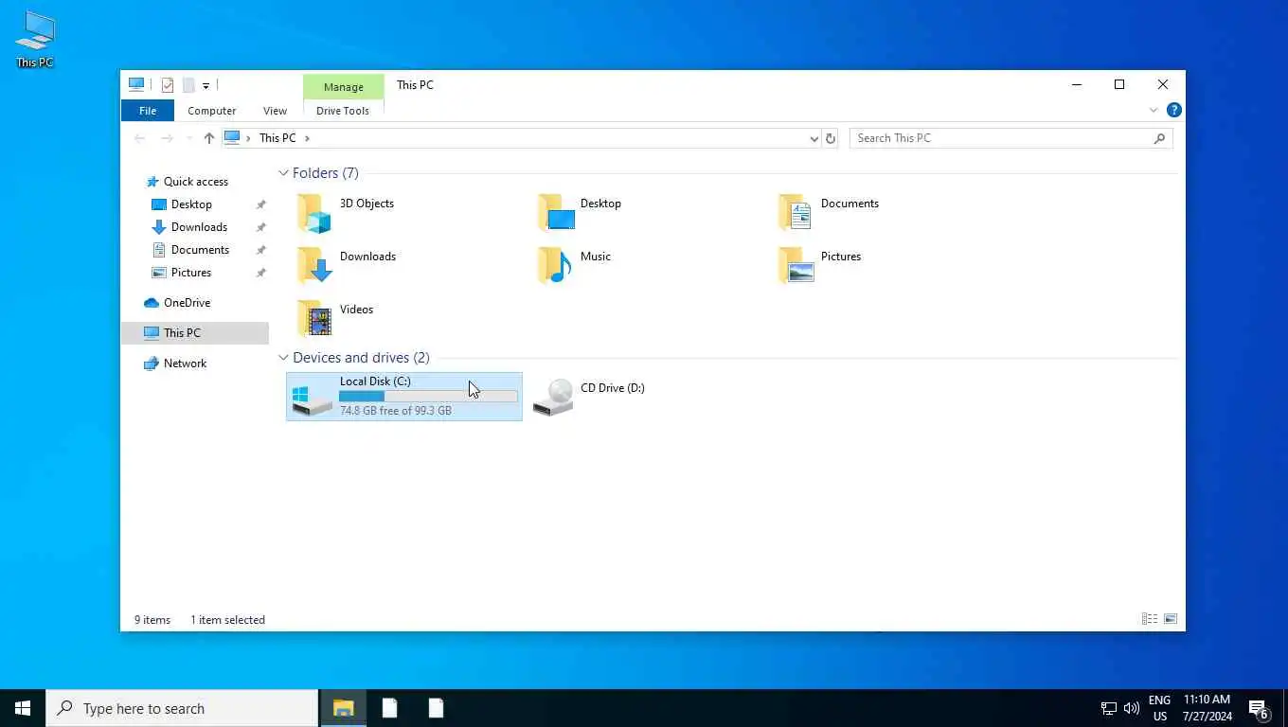
Task: Click the Search This PC box
Action: [1011, 138]
